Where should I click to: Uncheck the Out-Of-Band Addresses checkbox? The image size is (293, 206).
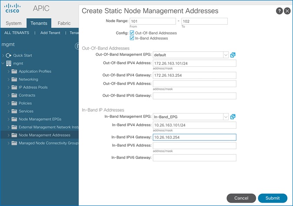pyautogui.click(x=132, y=33)
